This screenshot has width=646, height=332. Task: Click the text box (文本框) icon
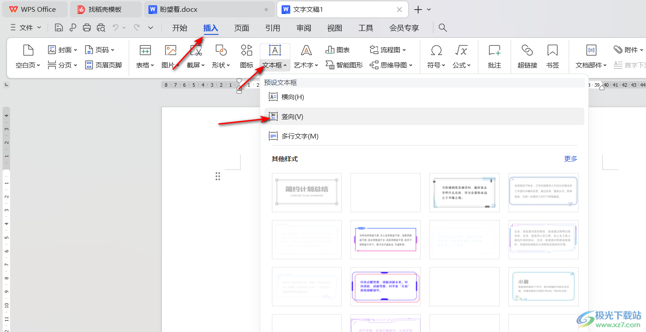tap(275, 51)
